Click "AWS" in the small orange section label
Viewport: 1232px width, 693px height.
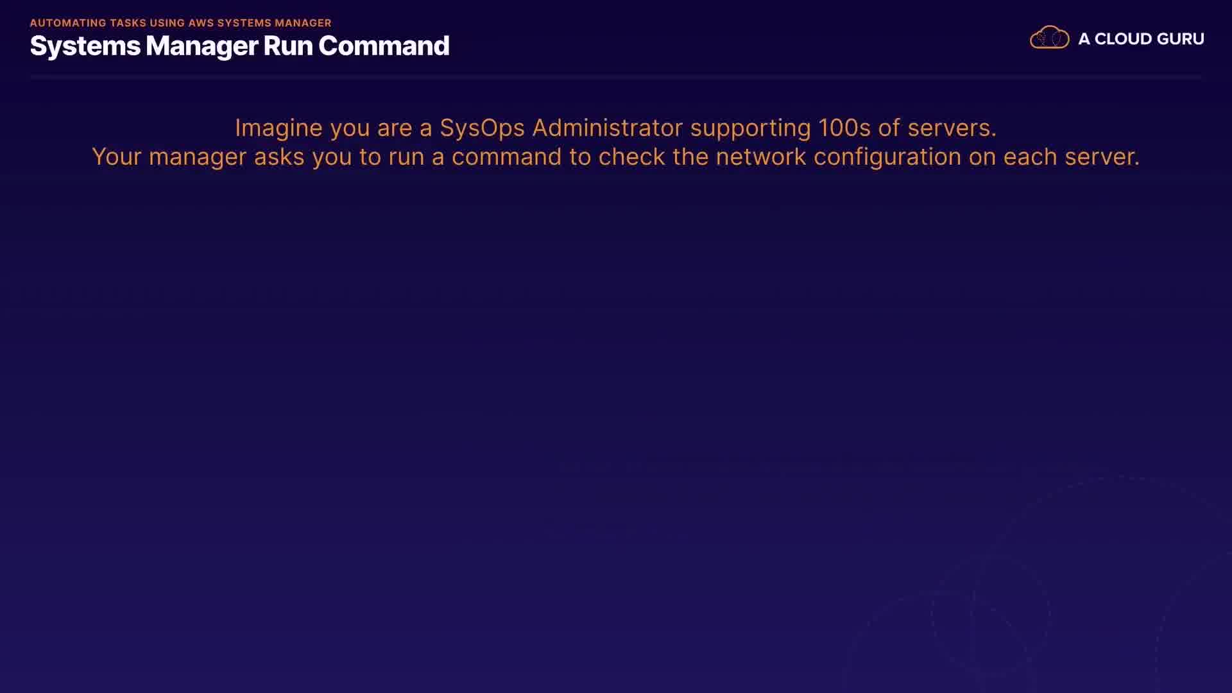[201, 23]
